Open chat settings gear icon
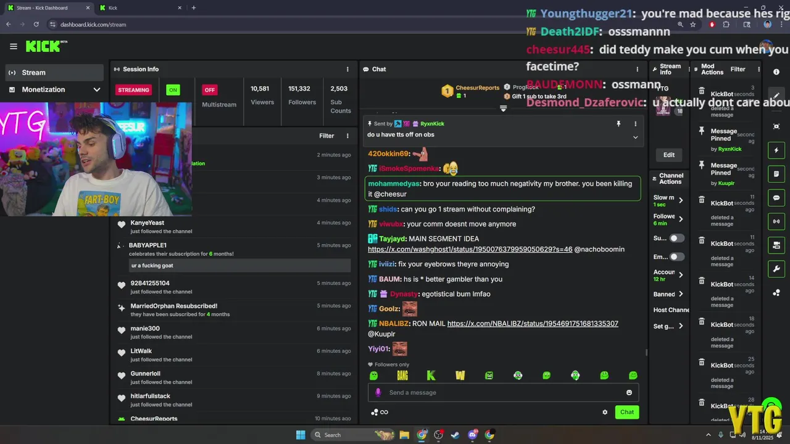This screenshot has height=444, width=790. (605, 412)
